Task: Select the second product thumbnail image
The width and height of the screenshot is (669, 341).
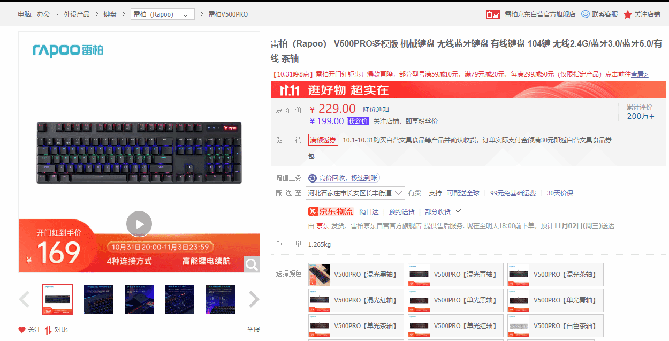Action: point(98,299)
